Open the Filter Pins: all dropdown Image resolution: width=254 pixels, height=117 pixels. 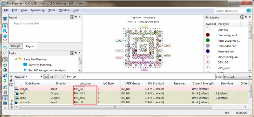[237, 77]
